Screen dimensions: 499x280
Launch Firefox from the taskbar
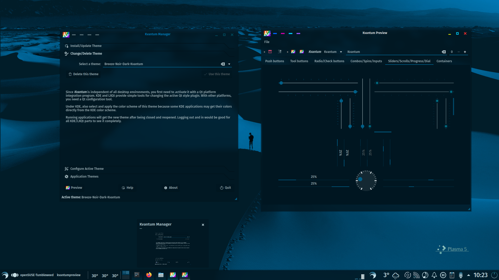[x=149, y=275]
